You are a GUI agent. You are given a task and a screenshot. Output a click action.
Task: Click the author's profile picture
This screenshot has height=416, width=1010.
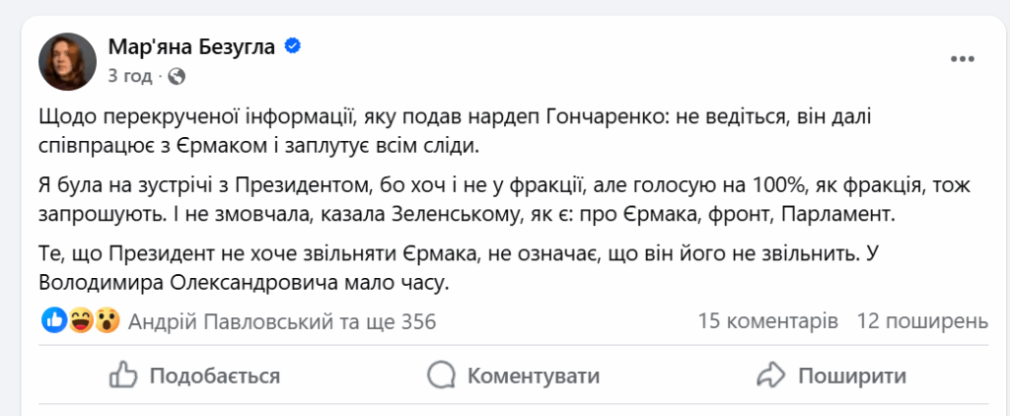click(67, 59)
